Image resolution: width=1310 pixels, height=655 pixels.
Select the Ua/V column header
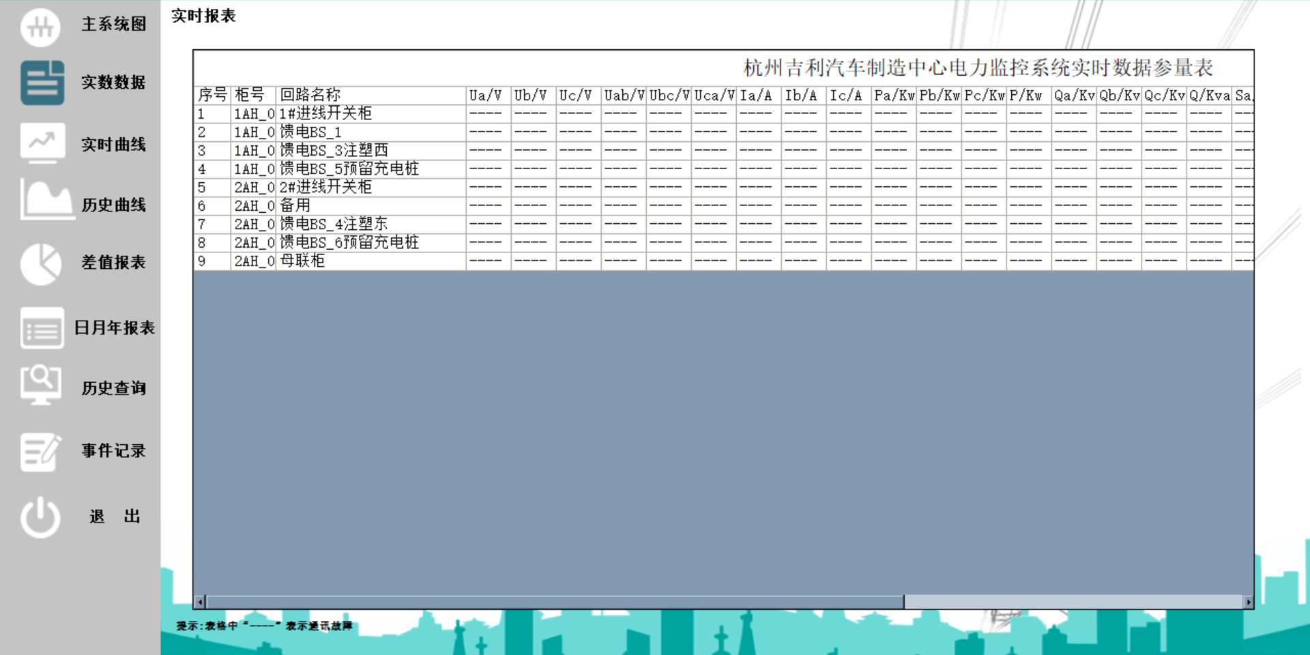[x=486, y=95]
